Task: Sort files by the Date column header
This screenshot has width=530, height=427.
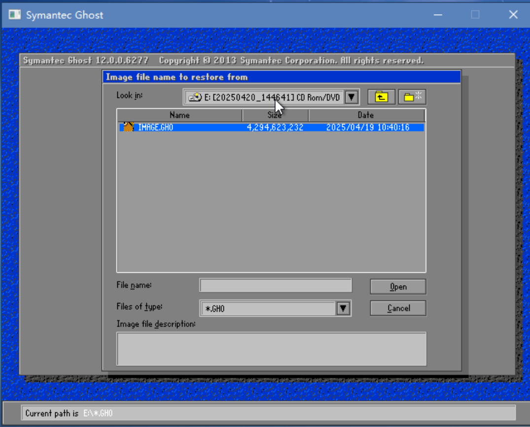Action: [x=366, y=115]
